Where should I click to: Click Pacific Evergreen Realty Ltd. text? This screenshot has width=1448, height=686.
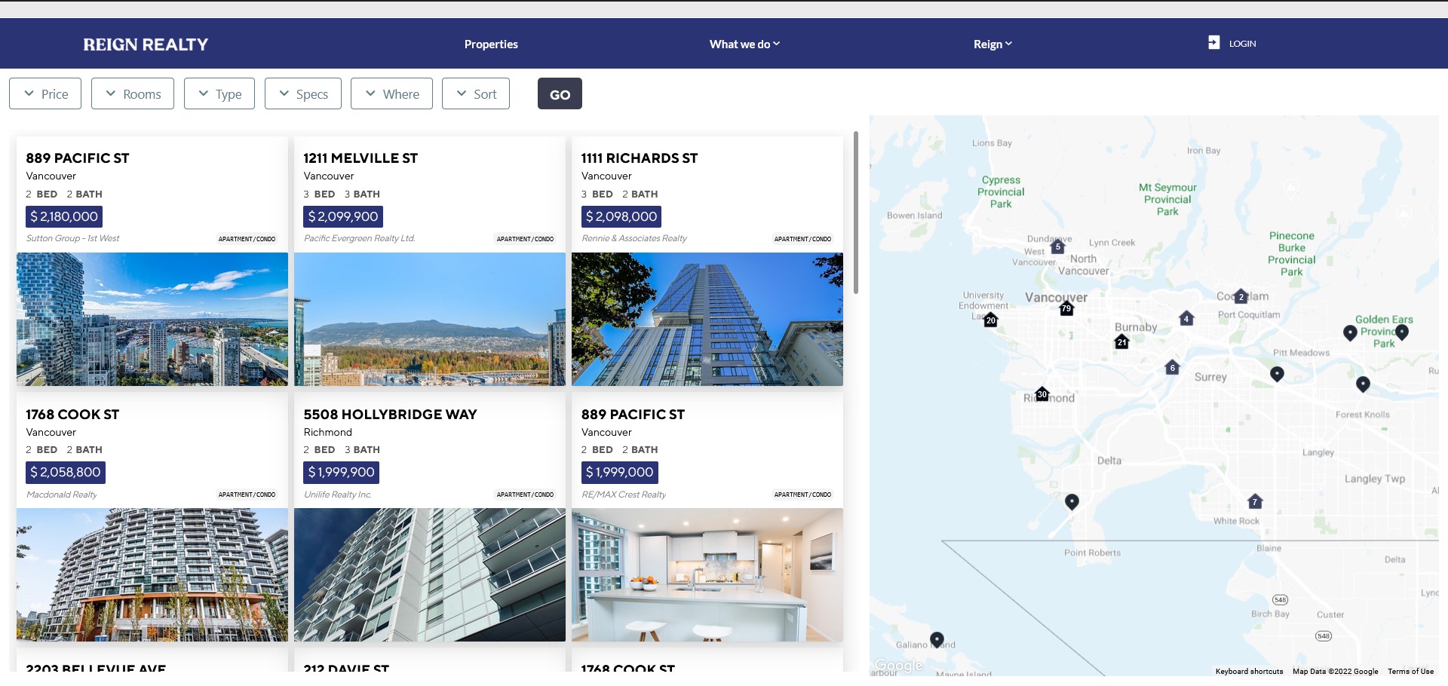360,238
